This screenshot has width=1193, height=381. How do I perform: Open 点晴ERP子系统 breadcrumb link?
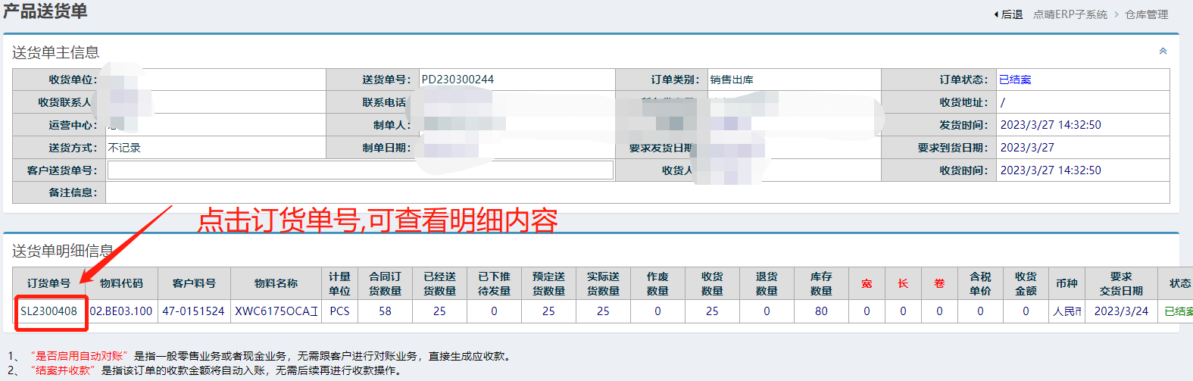(x=1070, y=14)
